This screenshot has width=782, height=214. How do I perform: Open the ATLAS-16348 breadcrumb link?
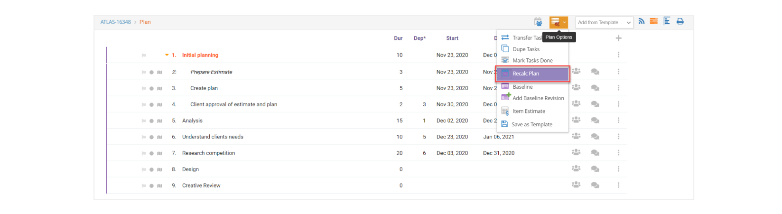[x=115, y=22]
